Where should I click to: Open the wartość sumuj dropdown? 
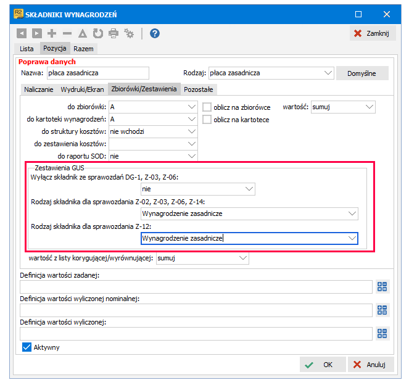coord(370,107)
